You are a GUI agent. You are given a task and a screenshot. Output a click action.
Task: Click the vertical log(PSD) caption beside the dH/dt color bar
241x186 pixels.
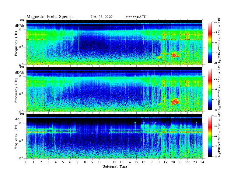(219, 40)
